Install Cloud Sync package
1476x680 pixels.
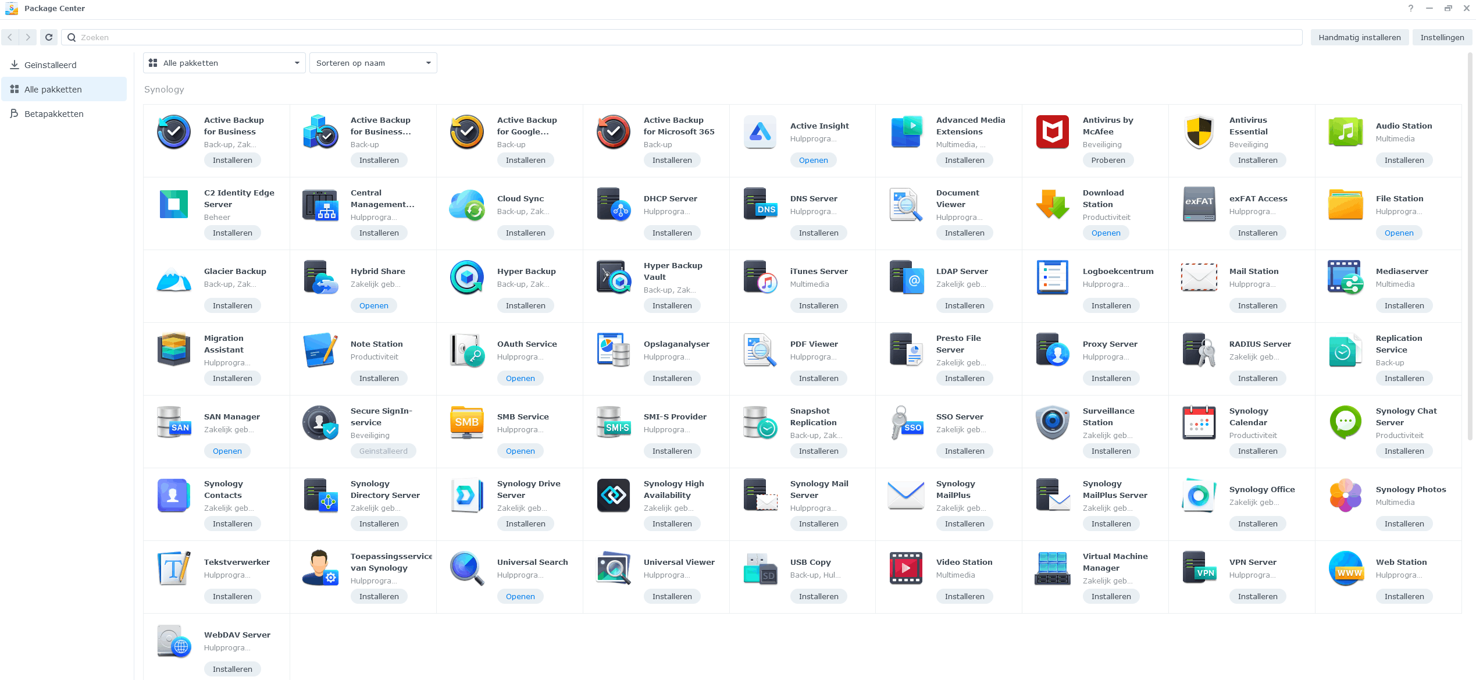[x=525, y=233]
